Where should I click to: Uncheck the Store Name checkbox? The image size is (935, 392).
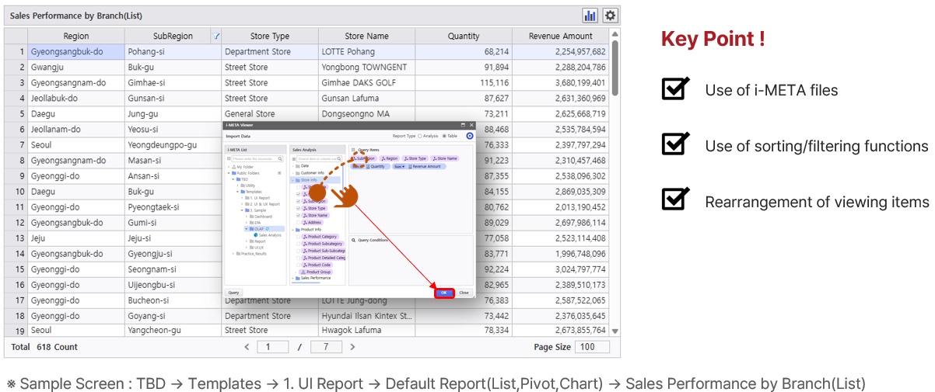[298, 215]
